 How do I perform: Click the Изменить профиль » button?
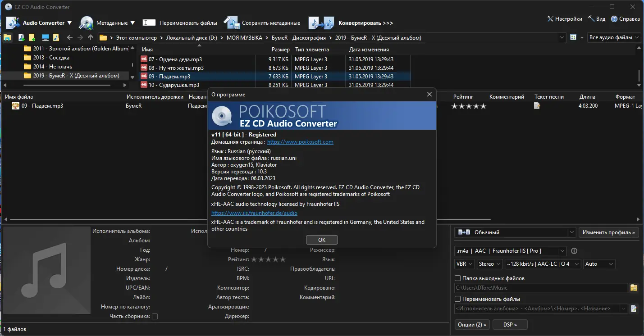coord(609,232)
